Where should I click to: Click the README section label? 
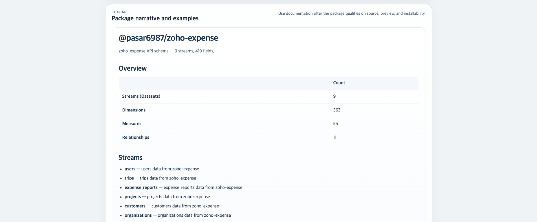[120, 12]
